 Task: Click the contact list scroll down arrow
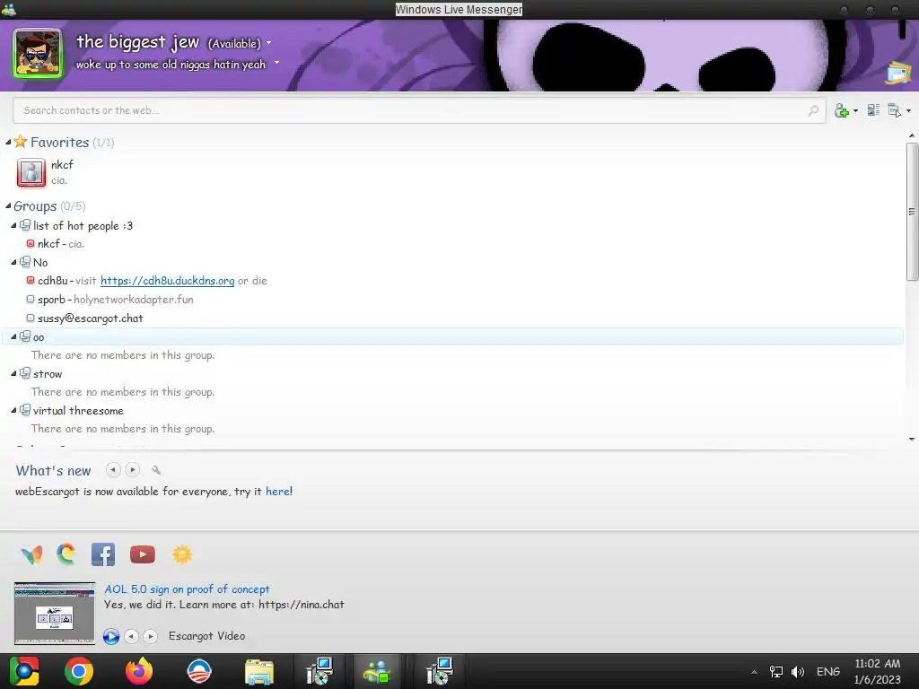[x=912, y=439]
